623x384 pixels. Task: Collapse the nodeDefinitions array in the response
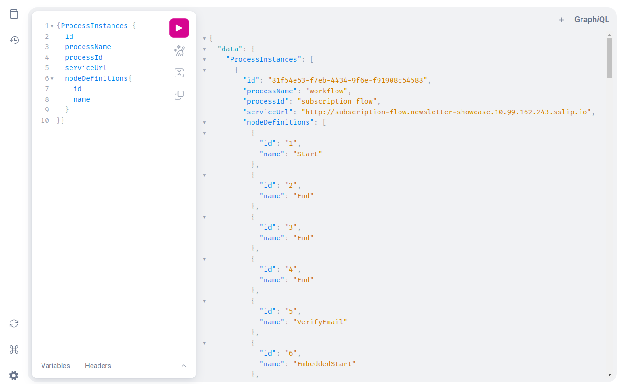pyautogui.click(x=204, y=122)
